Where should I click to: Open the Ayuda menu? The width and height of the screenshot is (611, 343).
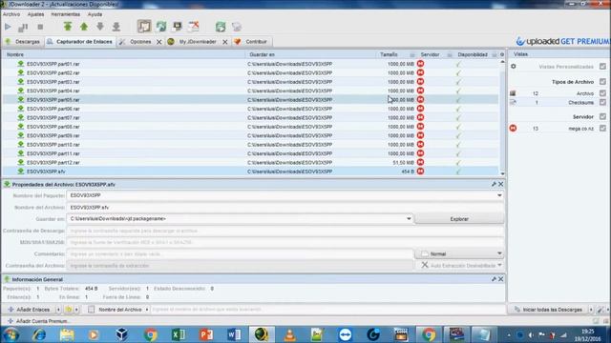(95, 14)
